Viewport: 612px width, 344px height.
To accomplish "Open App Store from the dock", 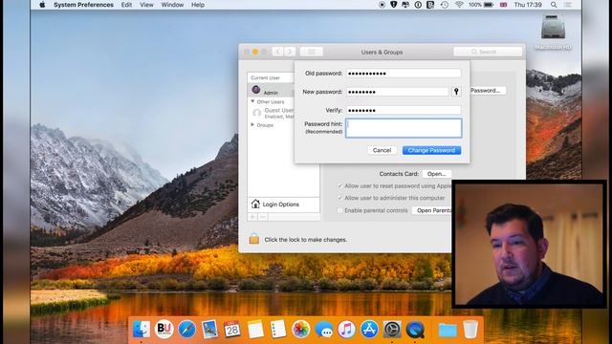I will tap(369, 329).
